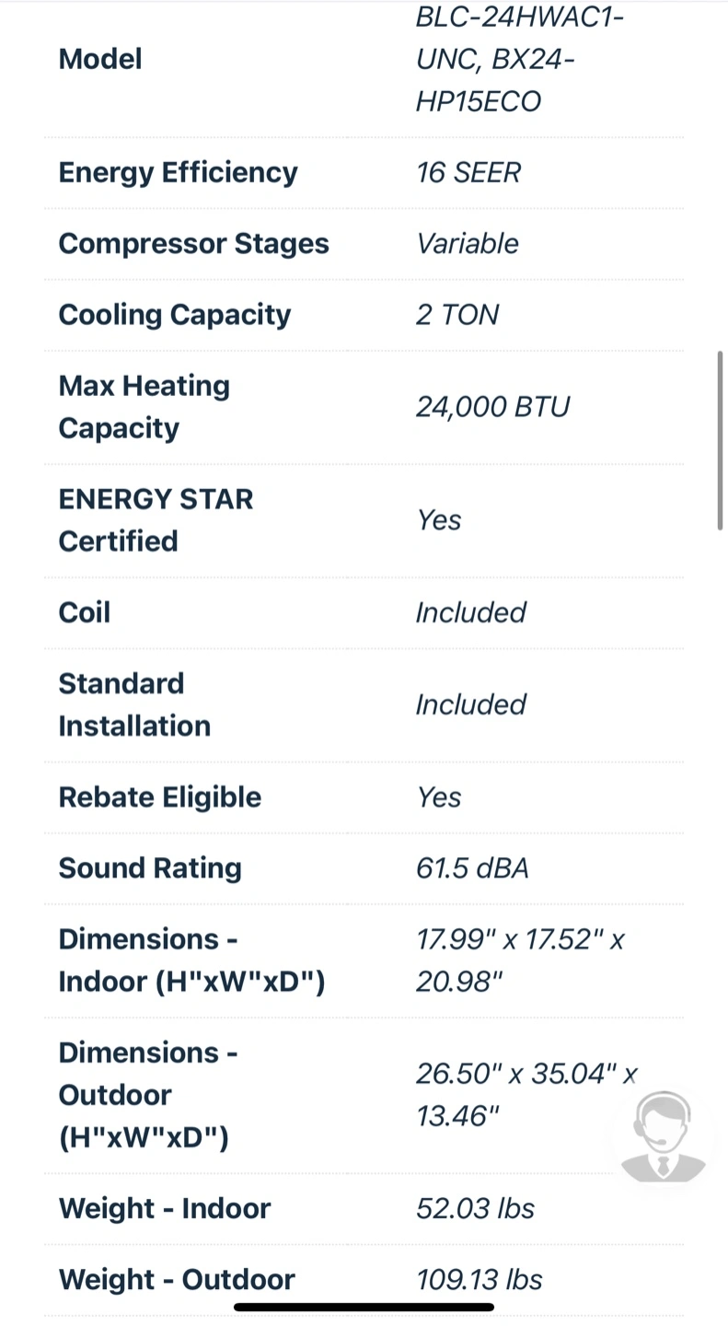Screen dimensions: 728x1326
Task: Tap the Max Heating Capacity label
Action: [144, 406]
